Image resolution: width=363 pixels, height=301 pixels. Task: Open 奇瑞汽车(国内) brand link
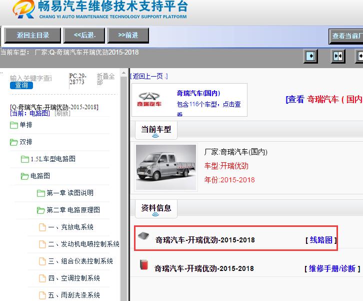pyautogui.click(x=198, y=93)
